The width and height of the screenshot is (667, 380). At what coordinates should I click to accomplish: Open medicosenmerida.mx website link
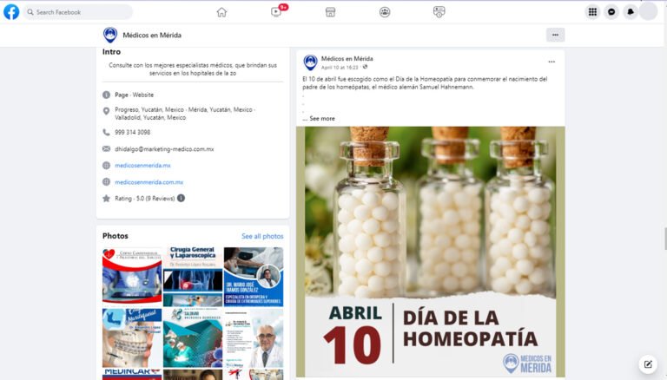[x=142, y=165]
